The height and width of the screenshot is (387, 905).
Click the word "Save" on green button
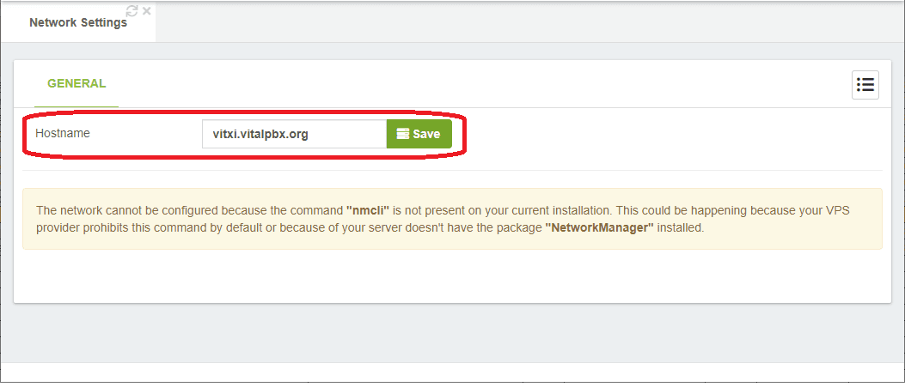pos(426,134)
